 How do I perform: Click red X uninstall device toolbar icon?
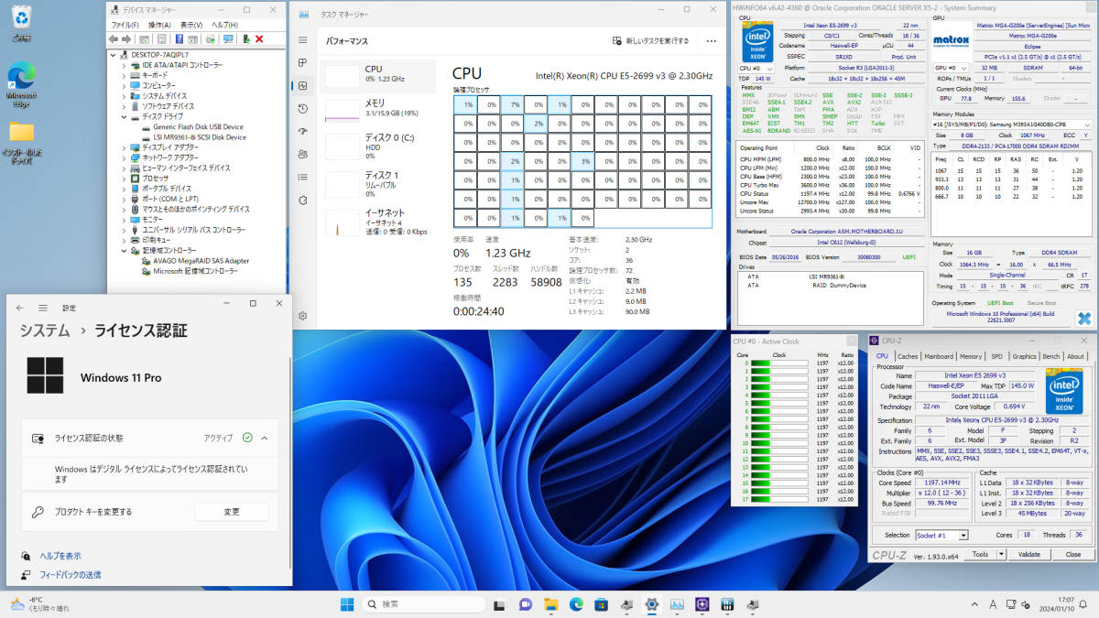point(259,38)
